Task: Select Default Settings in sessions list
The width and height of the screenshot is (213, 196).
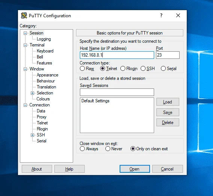Action: point(95,101)
